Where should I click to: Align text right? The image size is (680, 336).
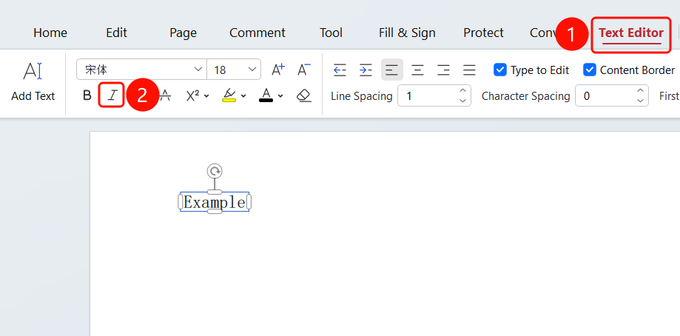[x=443, y=70]
